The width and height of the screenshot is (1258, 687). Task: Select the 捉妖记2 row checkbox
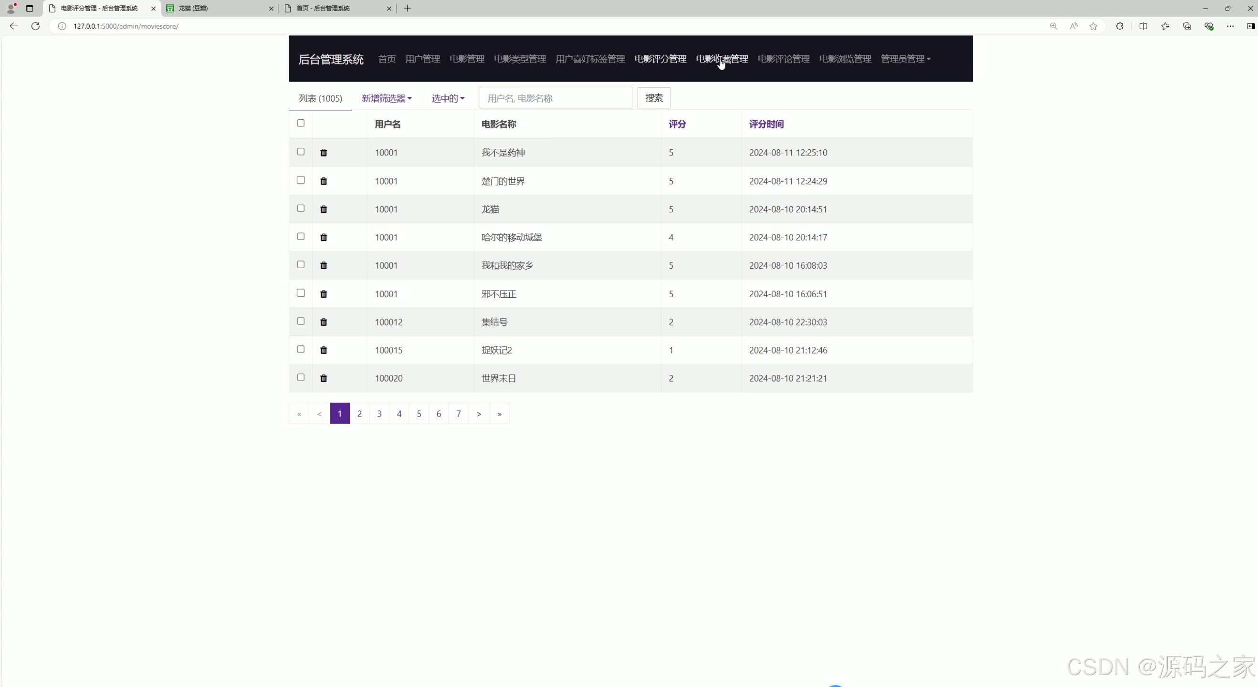301,350
